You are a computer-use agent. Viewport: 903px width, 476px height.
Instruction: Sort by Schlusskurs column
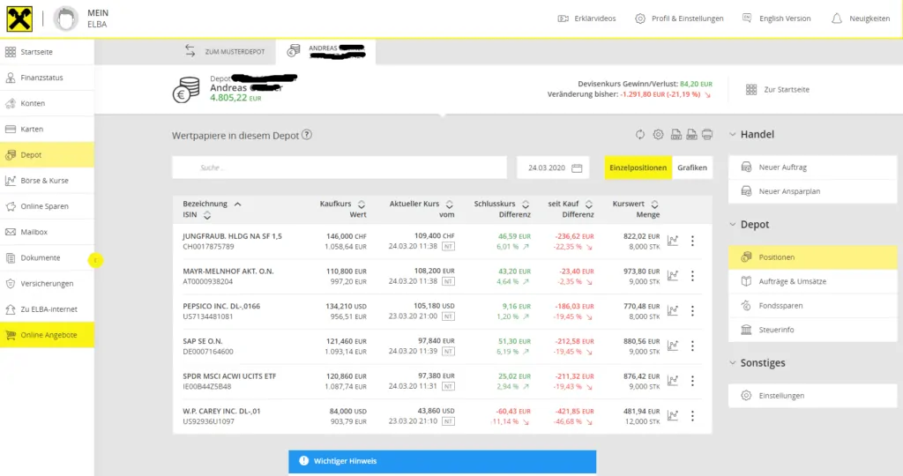pyautogui.click(x=502, y=204)
